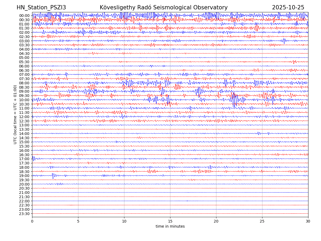Click the 25 minute x-axis tick label
The width and height of the screenshot is (321, 241).
pos(262,221)
